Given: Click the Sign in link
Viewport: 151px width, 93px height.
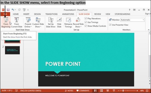Looking at the screenshot, I should point(148,14).
